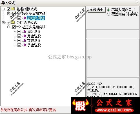
Task: Click the 全部选中 button
Action: pos(97,10)
